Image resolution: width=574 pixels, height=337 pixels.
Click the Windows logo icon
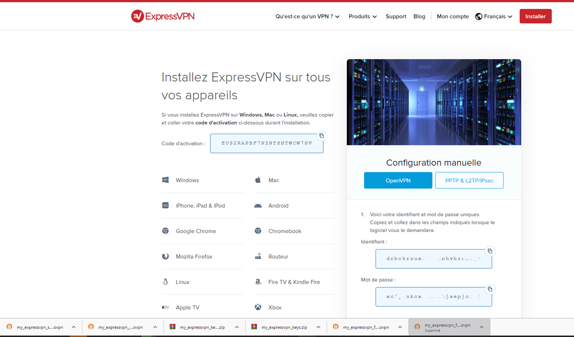pyautogui.click(x=166, y=180)
